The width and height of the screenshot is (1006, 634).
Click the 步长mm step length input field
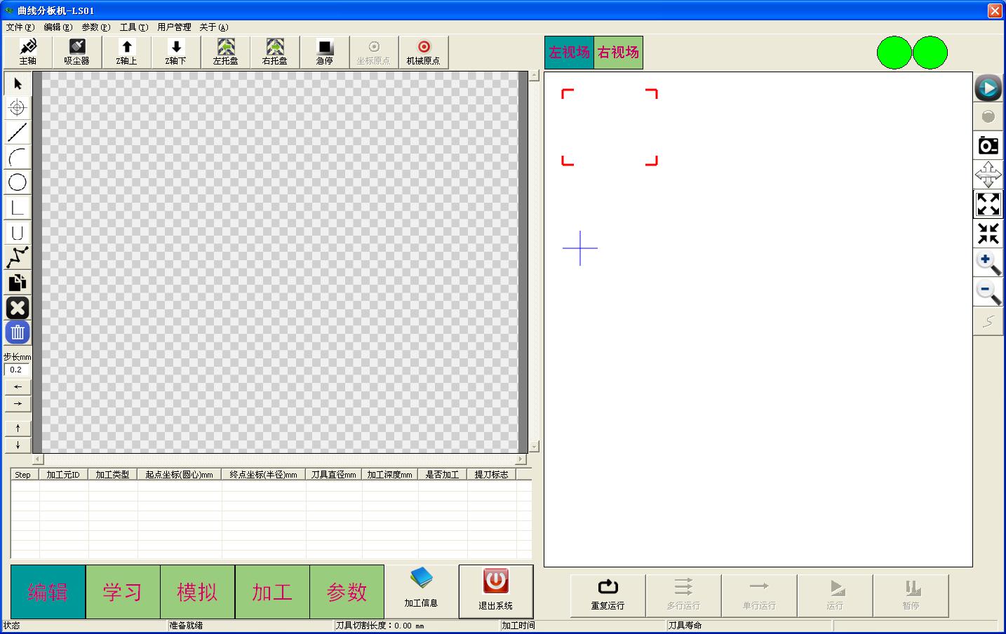point(17,370)
